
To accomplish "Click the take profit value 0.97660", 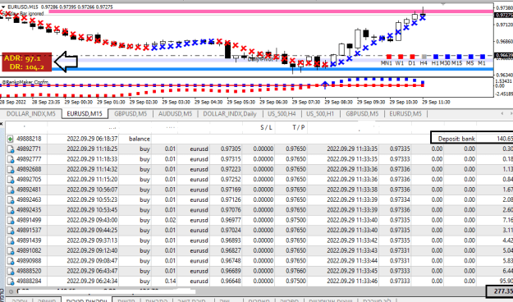I will [295, 272].
